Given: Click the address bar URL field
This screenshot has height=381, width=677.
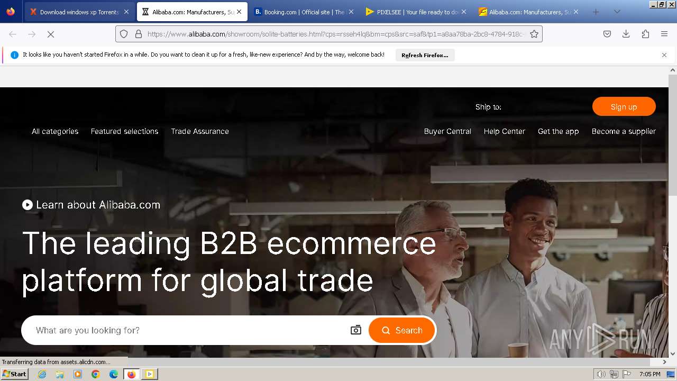Looking at the screenshot, I should (336, 34).
